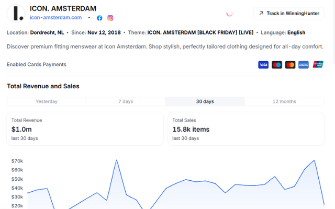
Task: Click the store title ICON. AMSTERDAM
Action: coord(63,8)
